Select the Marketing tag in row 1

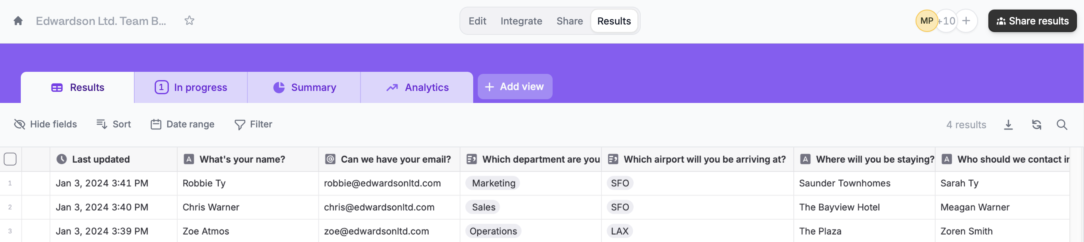[493, 183]
